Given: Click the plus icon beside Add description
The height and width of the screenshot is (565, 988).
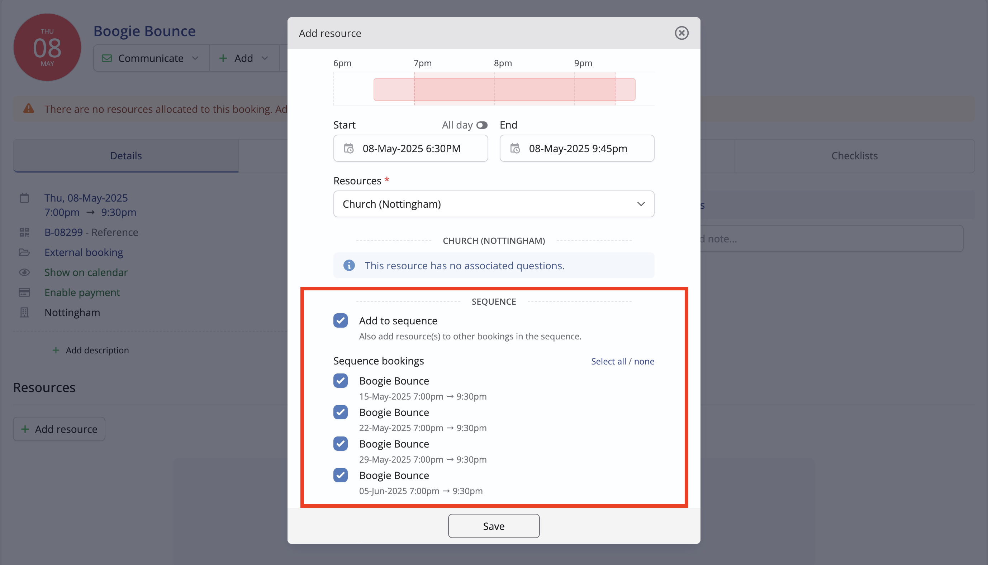Looking at the screenshot, I should pos(56,350).
